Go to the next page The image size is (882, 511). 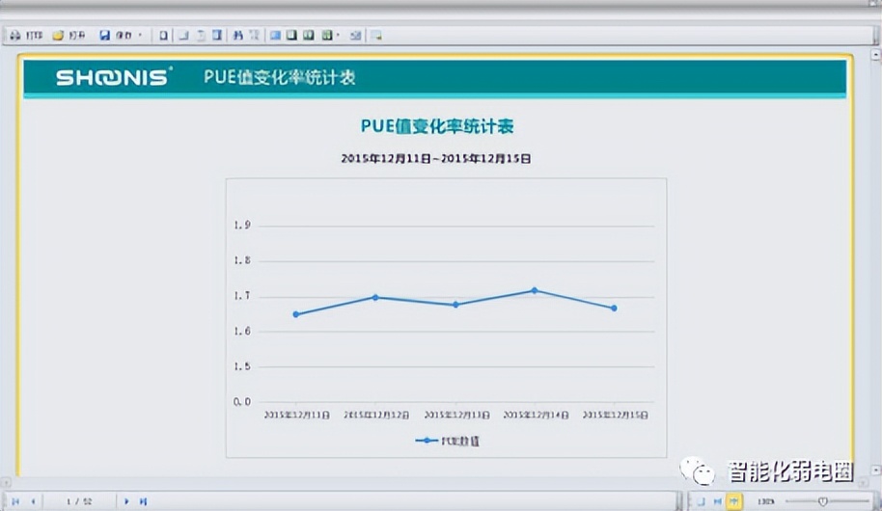click(x=126, y=501)
